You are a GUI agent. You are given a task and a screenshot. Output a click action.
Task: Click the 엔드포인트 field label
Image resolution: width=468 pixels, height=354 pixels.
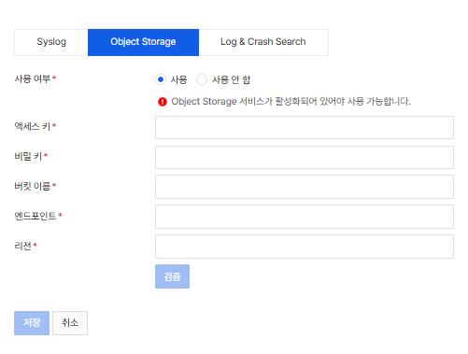tap(35, 216)
